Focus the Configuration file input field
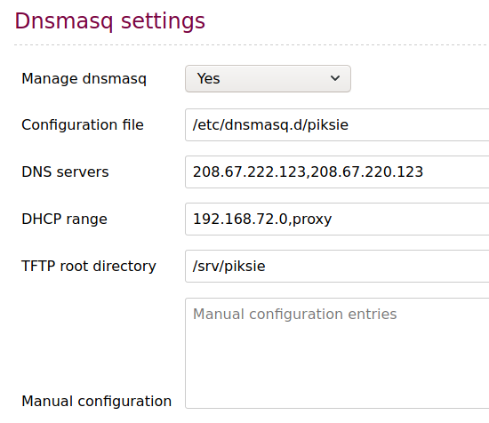Viewport: 489px width, 423px height. (337, 124)
